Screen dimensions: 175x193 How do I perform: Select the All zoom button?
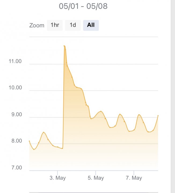tap(91, 25)
